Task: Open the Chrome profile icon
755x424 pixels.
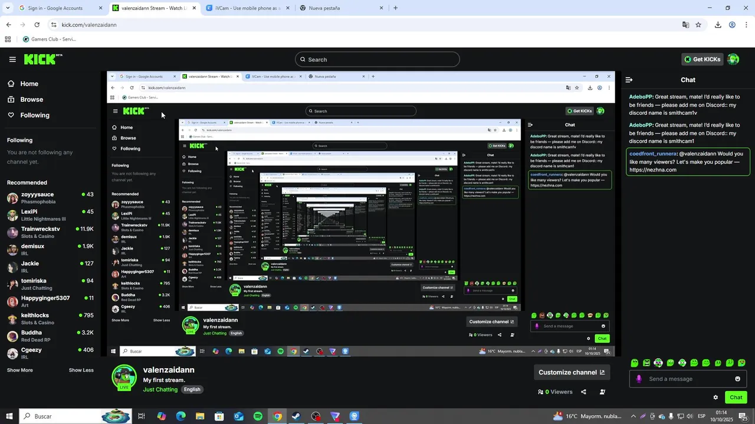Action: pyautogui.click(x=732, y=25)
